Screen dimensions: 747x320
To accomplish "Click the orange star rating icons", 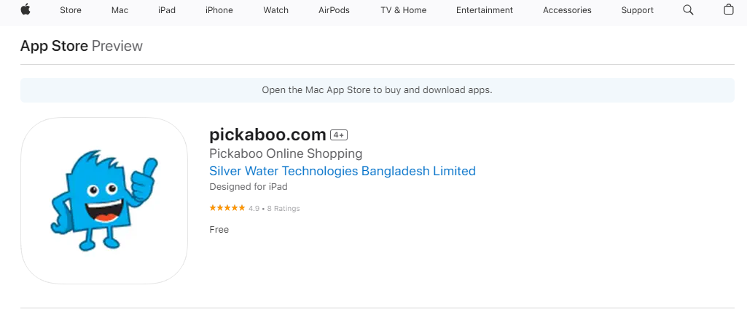I will point(227,208).
